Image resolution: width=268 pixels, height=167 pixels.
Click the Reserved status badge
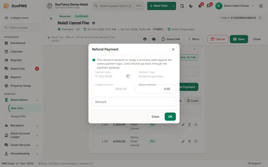(x=65, y=16)
